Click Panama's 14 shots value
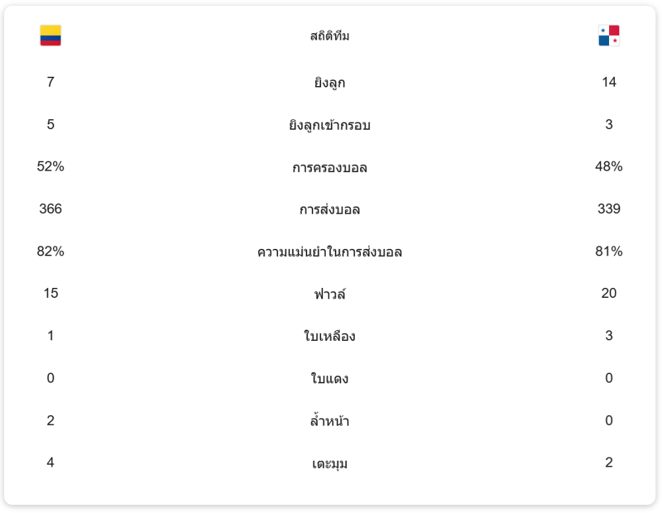This screenshot has height=513, width=662. (608, 82)
